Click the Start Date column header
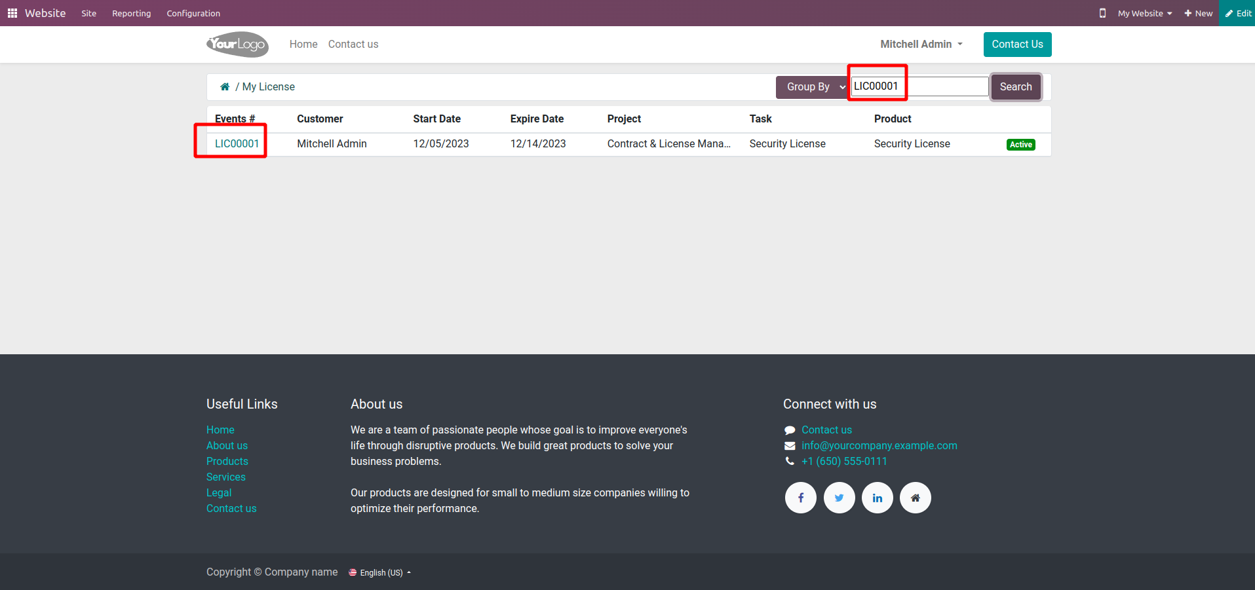This screenshot has width=1255, height=590. coord(436,119)
